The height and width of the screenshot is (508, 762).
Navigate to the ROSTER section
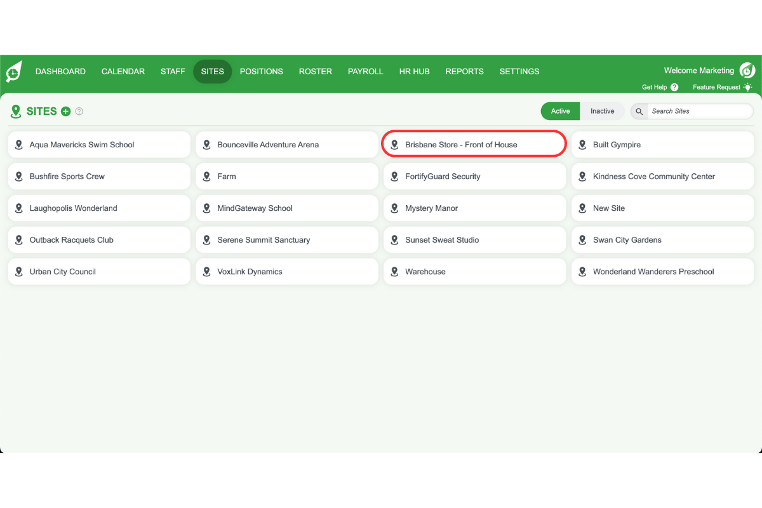click(x=316, y=71)
